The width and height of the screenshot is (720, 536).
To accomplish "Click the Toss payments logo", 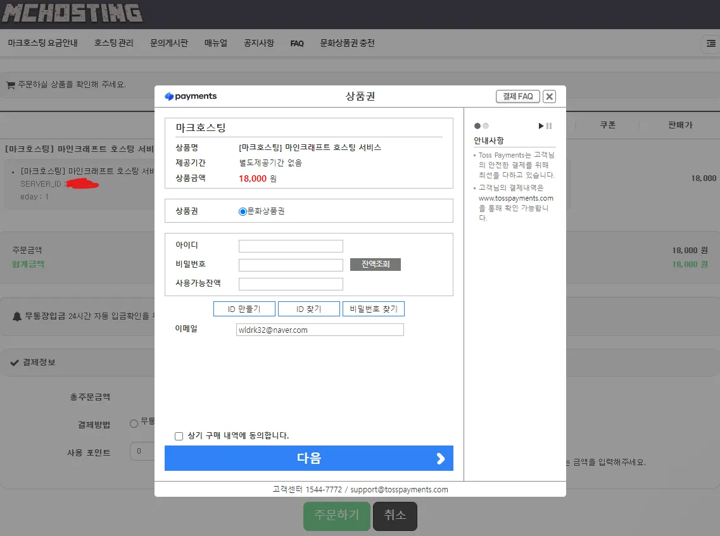I will click(x=191, y=96).
